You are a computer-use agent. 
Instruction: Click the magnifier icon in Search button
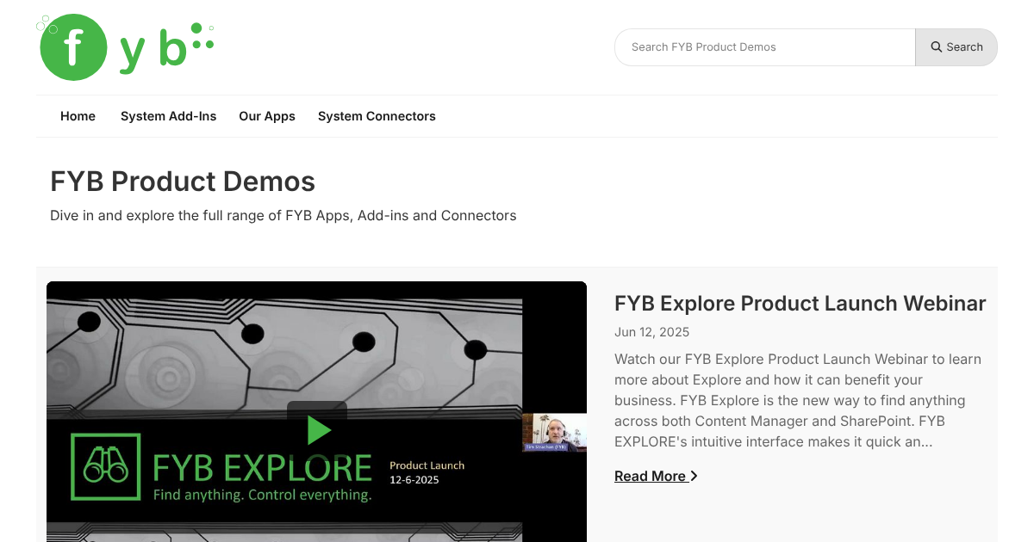click(x=937, y=47)
